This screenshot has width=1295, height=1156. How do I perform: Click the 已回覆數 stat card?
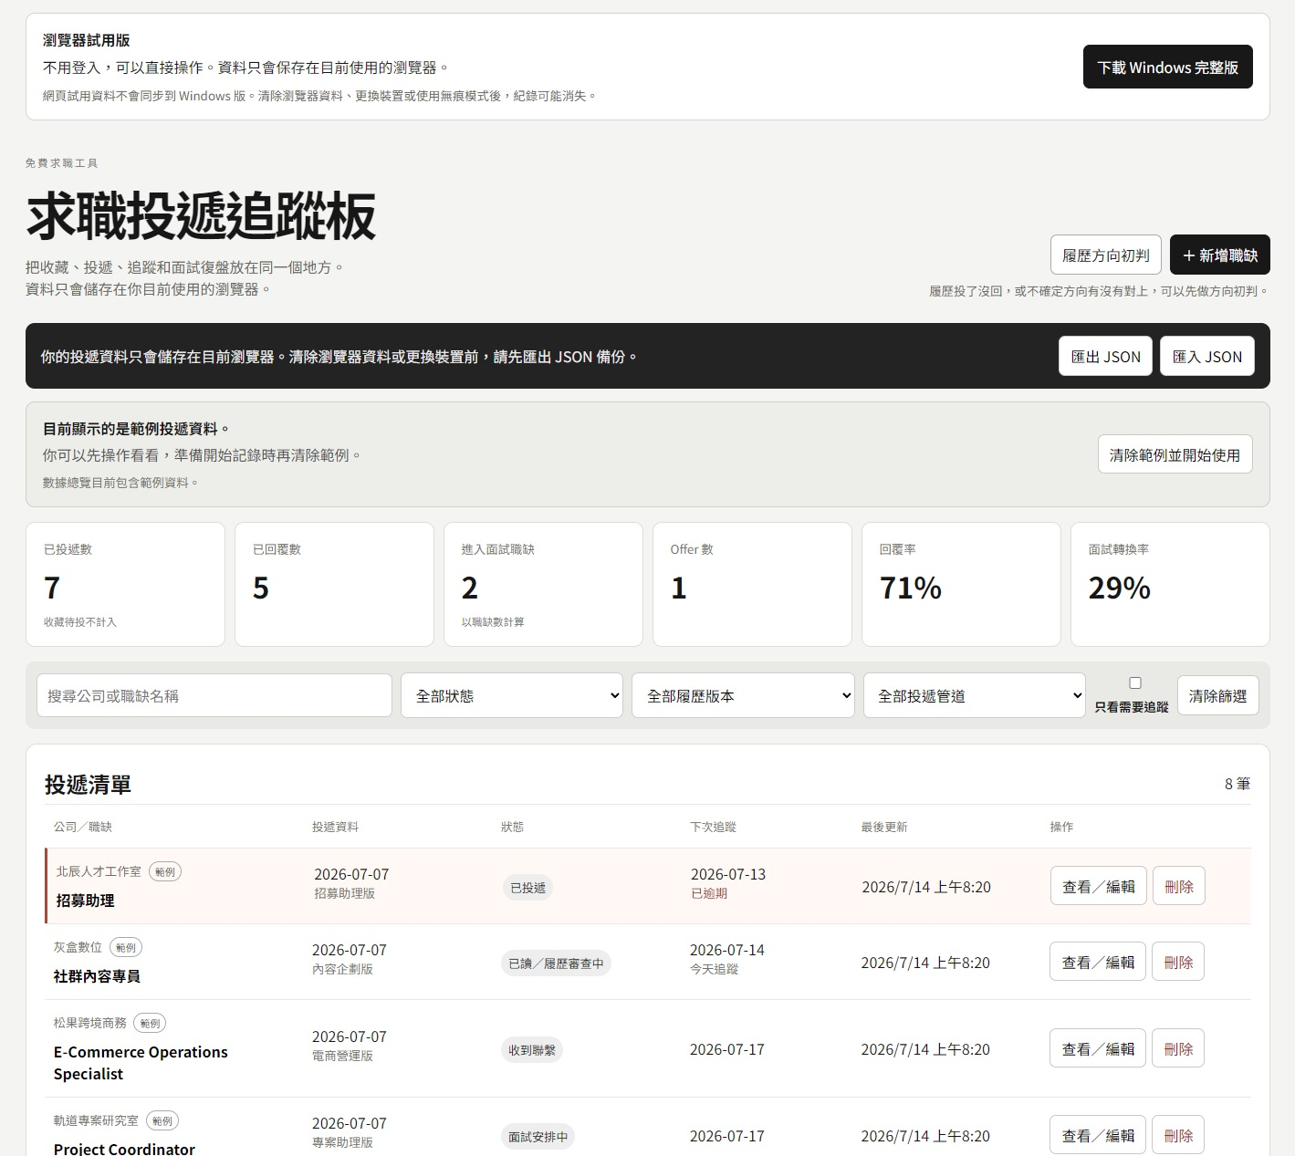[x=334, y=584]
